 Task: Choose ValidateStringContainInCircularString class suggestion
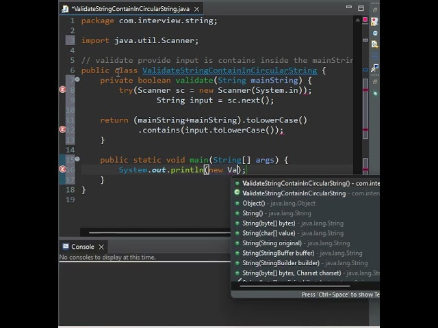point(307,193)
